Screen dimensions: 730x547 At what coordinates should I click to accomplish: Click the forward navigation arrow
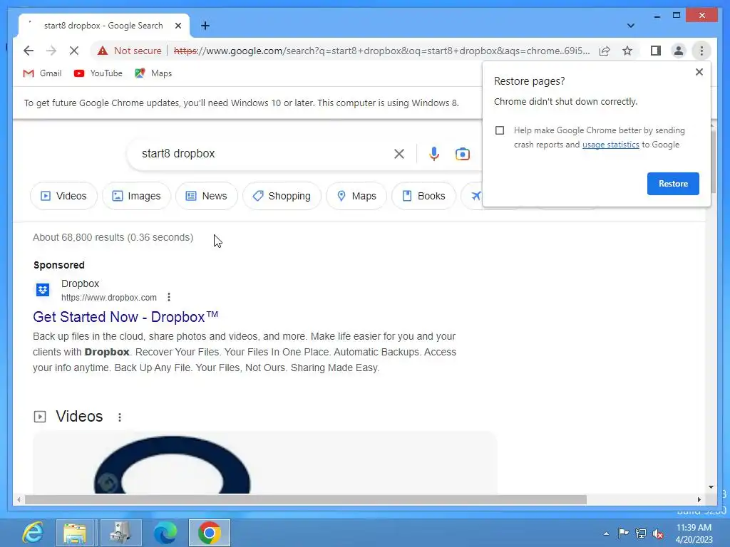51,51
